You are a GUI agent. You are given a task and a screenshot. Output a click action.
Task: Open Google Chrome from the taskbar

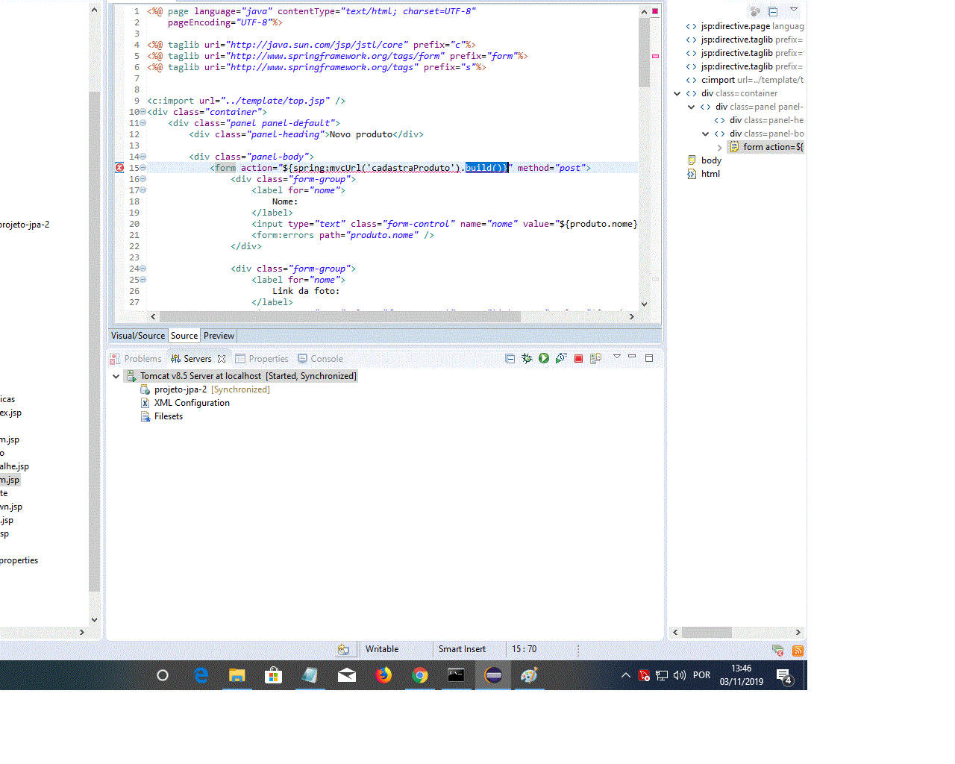point(420,675)
